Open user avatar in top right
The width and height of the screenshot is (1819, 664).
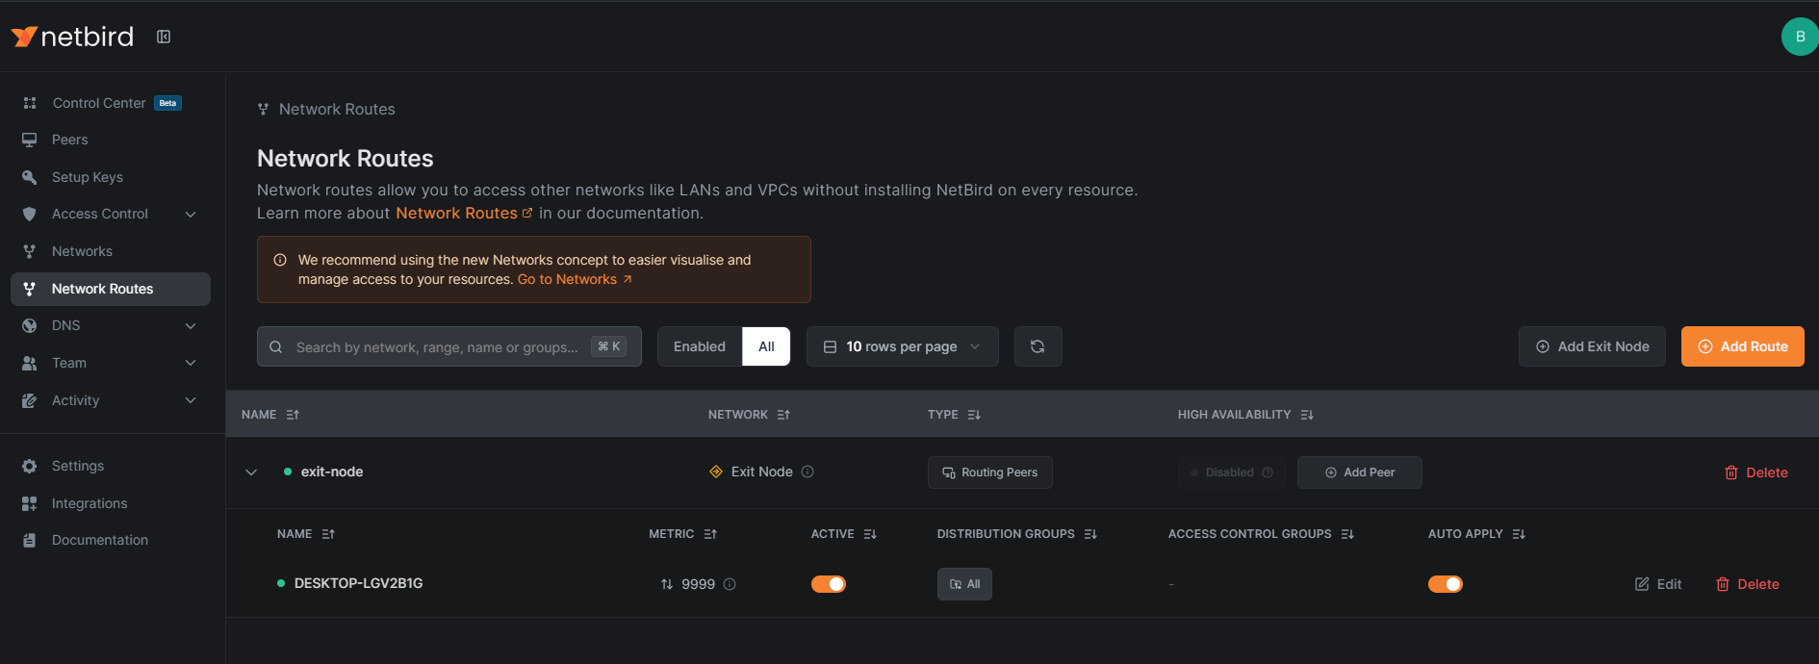click(1799, 37)
